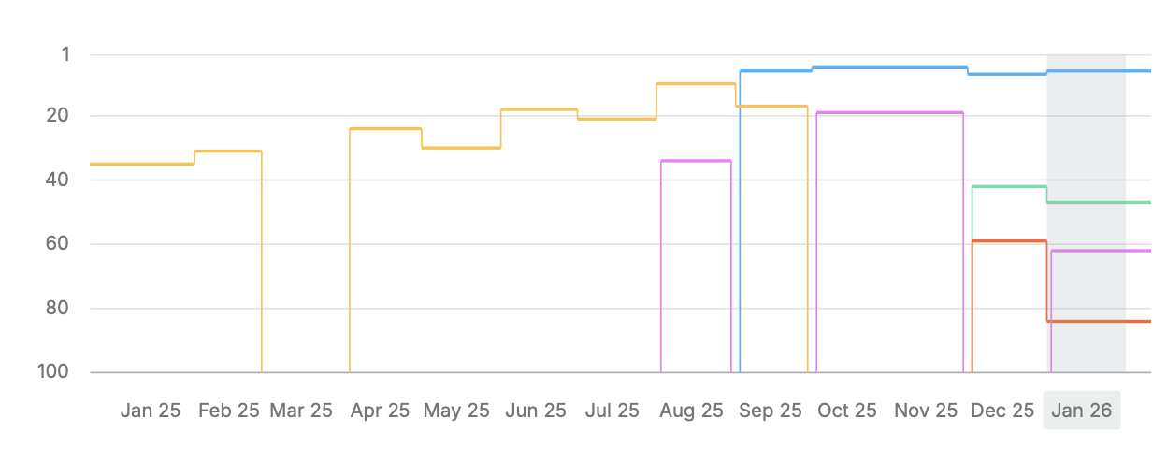Pick Aug 25 on the time axis
This screenshot has height=462, width=1167.
click(691, 411)
